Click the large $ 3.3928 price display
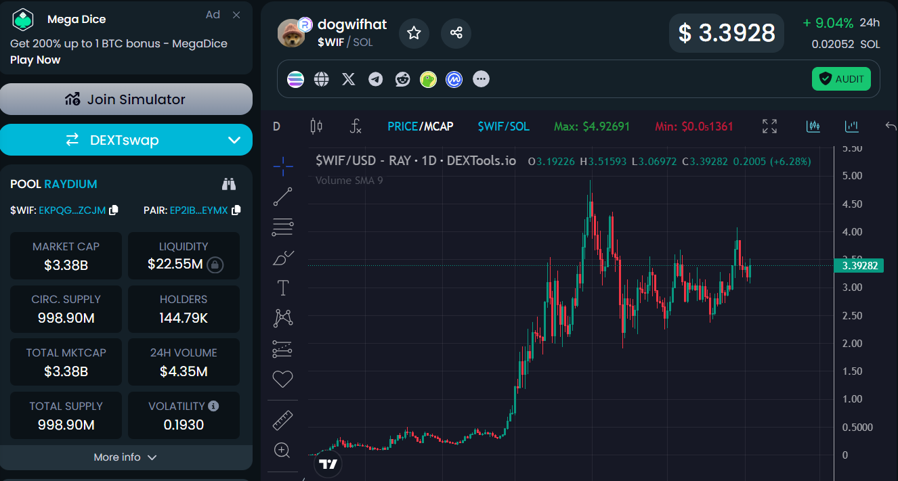 tap(727, 32)
